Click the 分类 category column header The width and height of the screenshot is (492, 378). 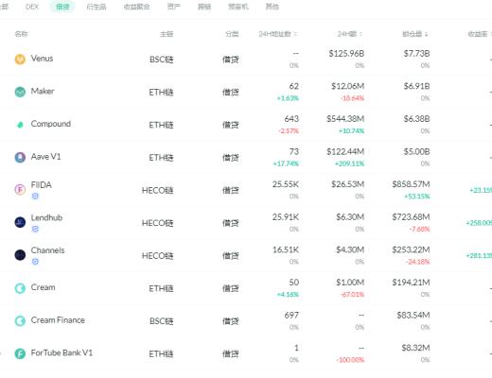coord(232,34)
